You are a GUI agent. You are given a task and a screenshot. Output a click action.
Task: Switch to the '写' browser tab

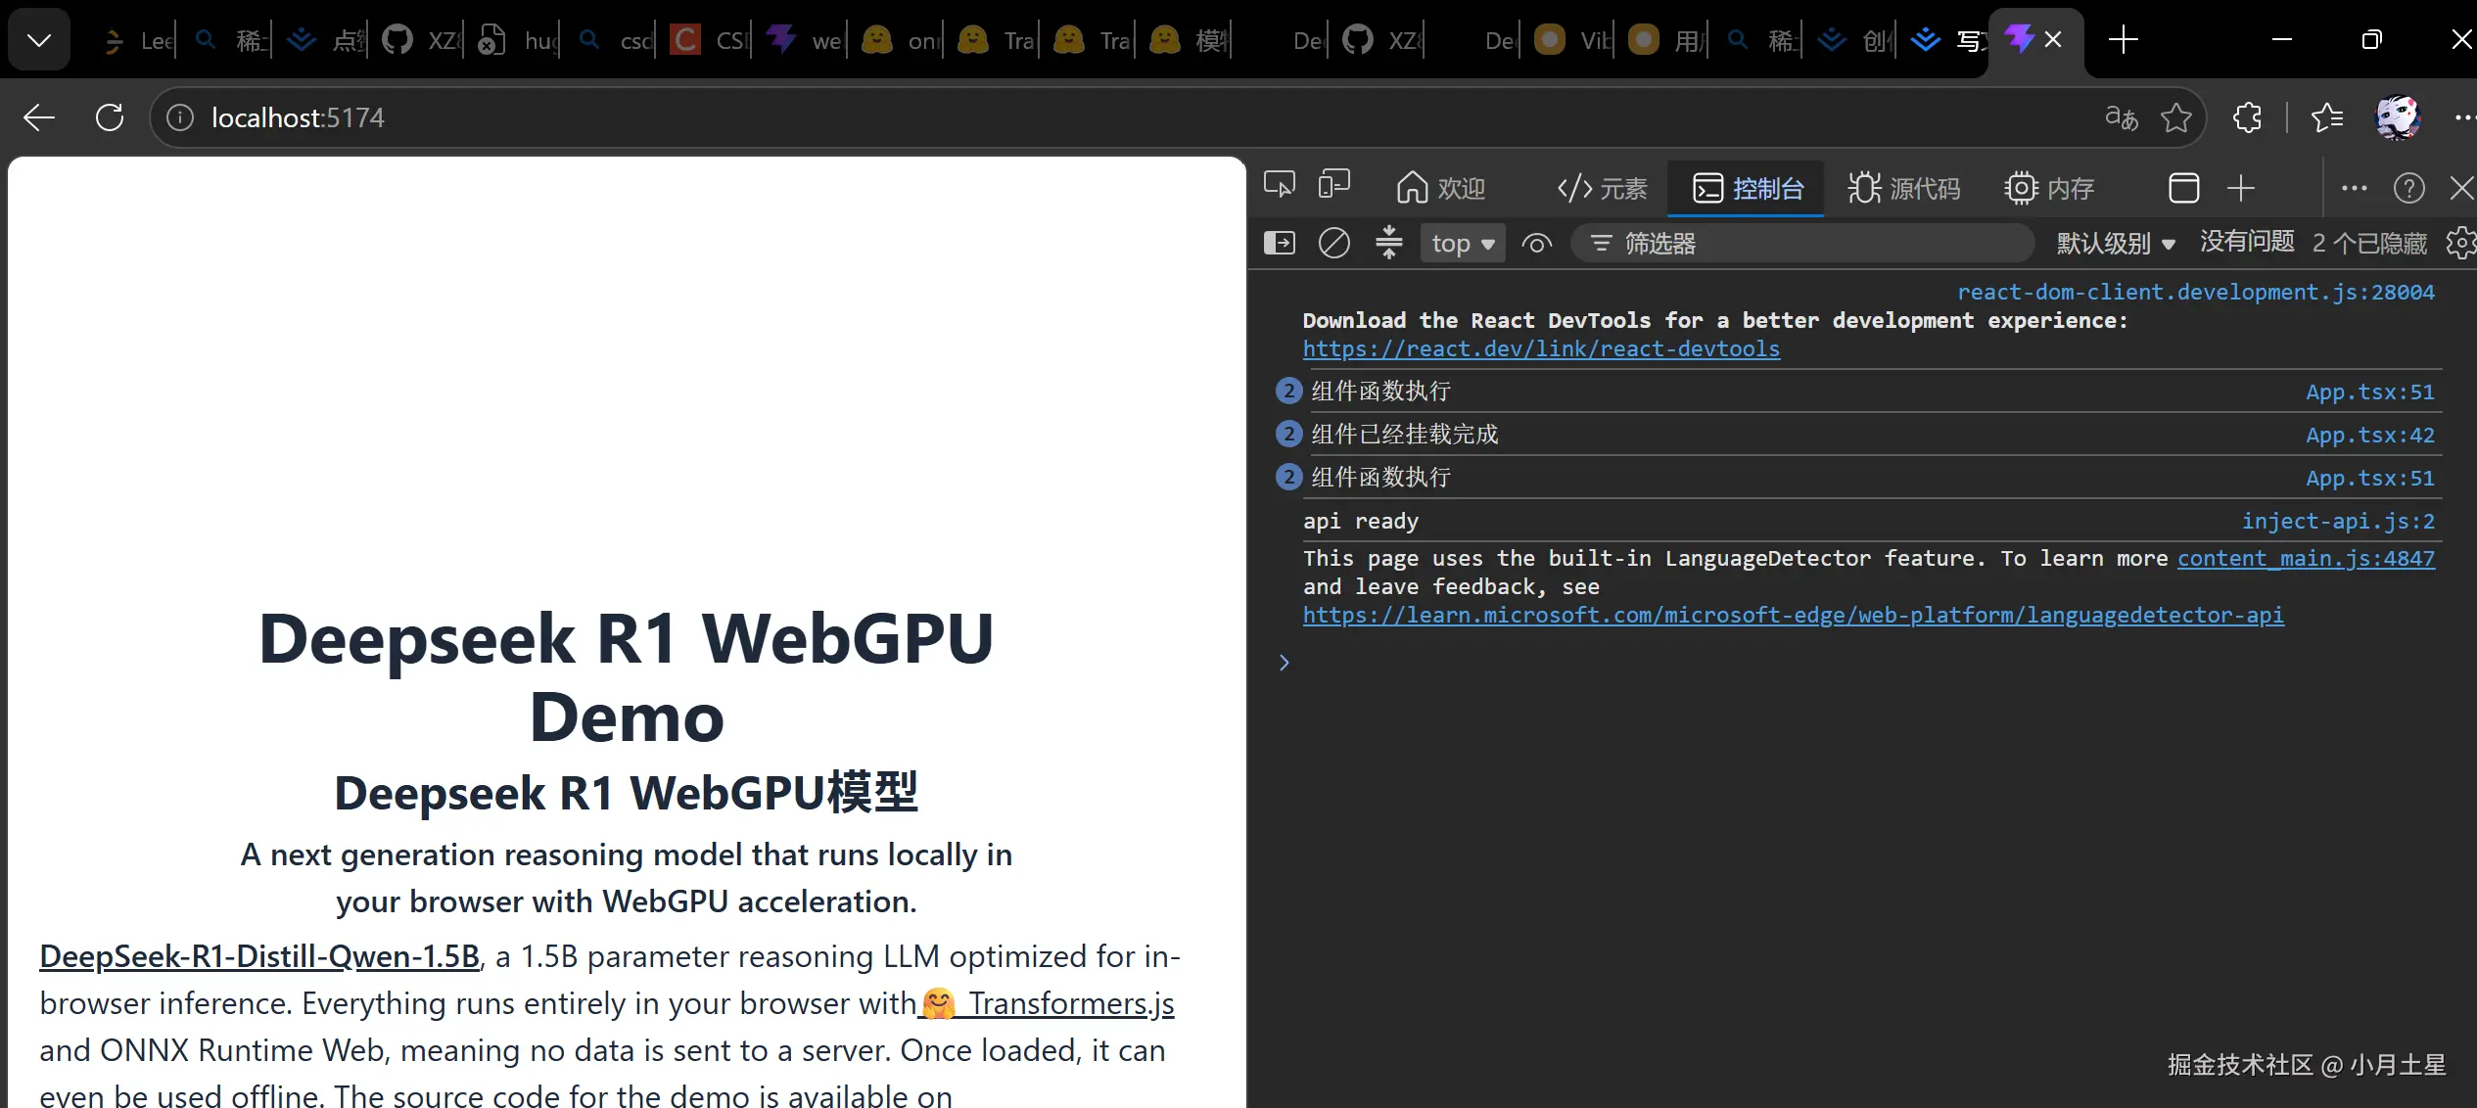1948,40
